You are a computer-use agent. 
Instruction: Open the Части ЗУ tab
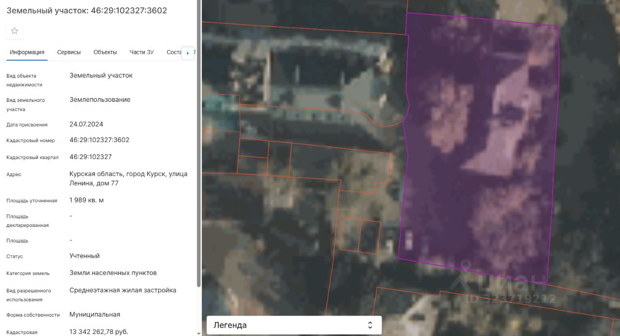point(141,52)
